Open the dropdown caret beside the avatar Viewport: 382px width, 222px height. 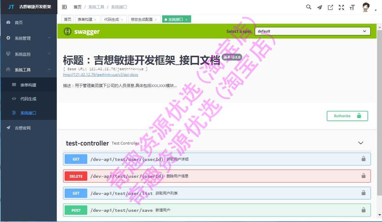tap(376, 10)
